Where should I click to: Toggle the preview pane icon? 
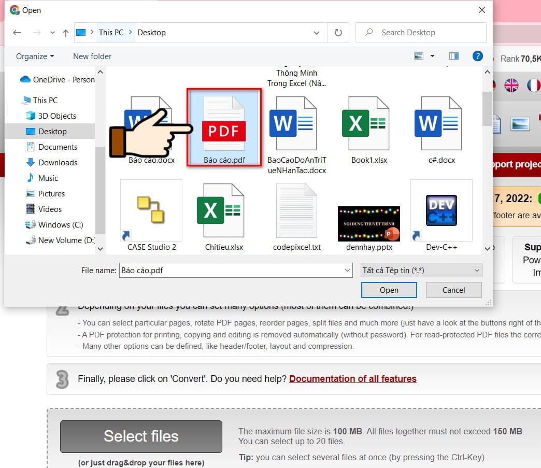(454, 56)
